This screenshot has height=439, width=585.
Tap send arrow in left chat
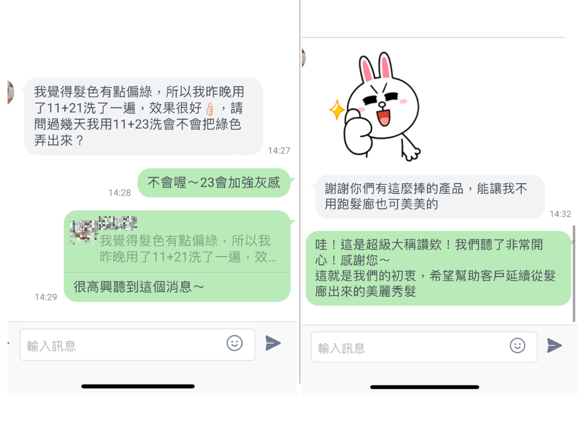tap(273, 343)
